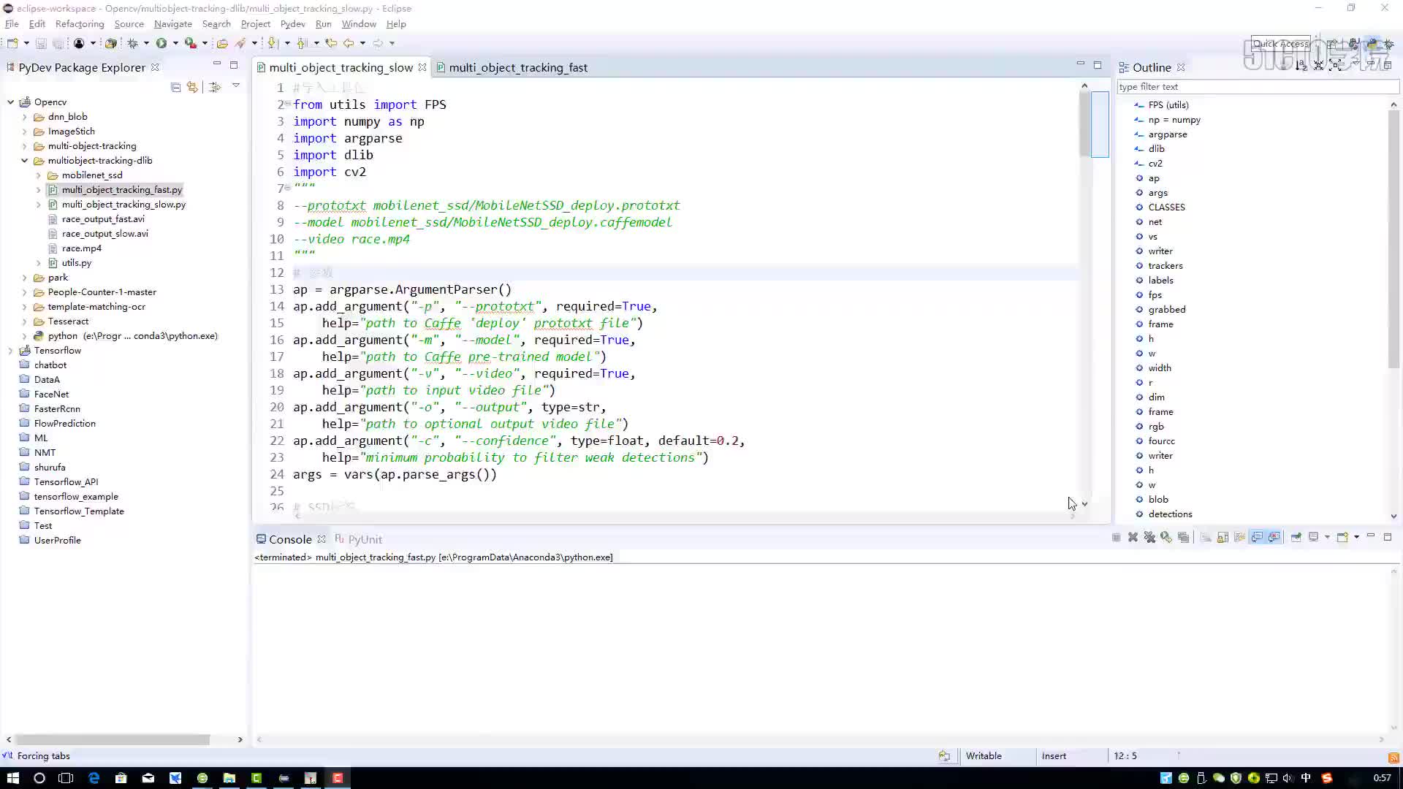The image size is (1403, 789).
Task: Open the Window menu
Action: coord(359,24)
